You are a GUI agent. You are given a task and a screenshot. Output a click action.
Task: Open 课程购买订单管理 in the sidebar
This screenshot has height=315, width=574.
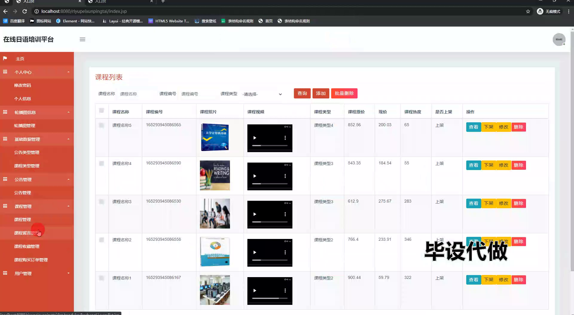pyautogui.click(x=31, y=260)
